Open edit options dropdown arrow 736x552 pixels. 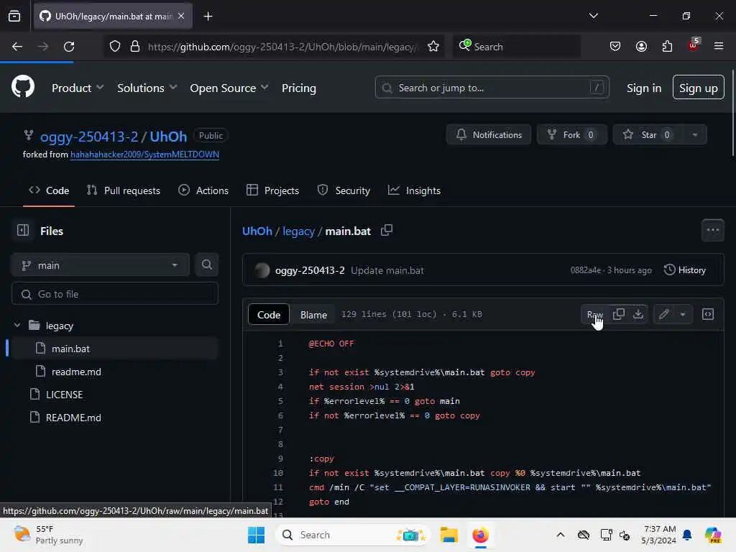(683, 314)
